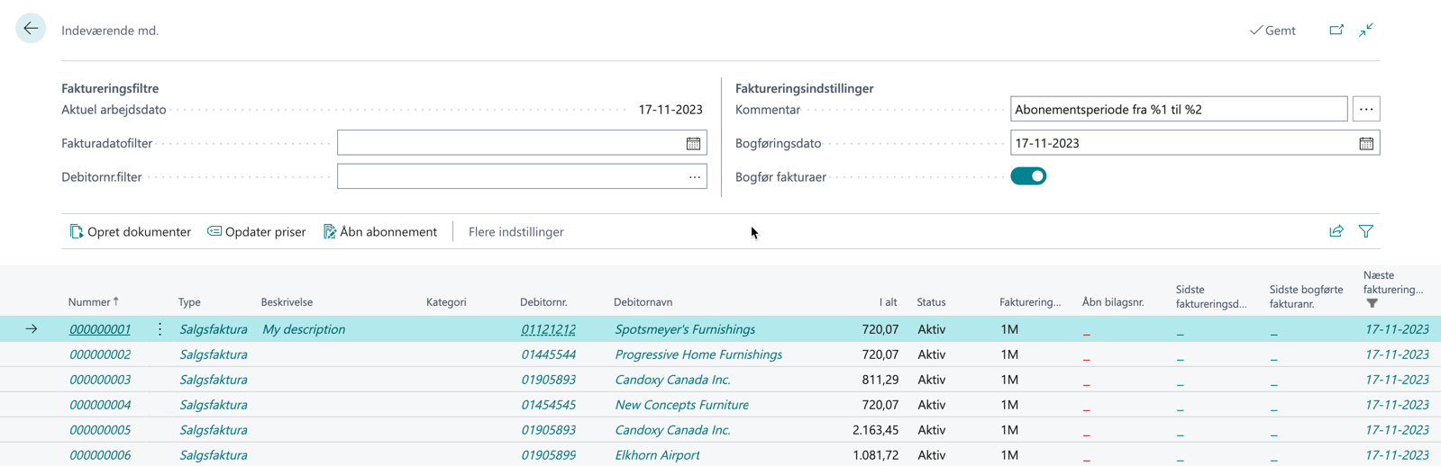Open row menu for 000000001
The width and height of the screenshot is (1441, 466).
[x=160, y=329]
